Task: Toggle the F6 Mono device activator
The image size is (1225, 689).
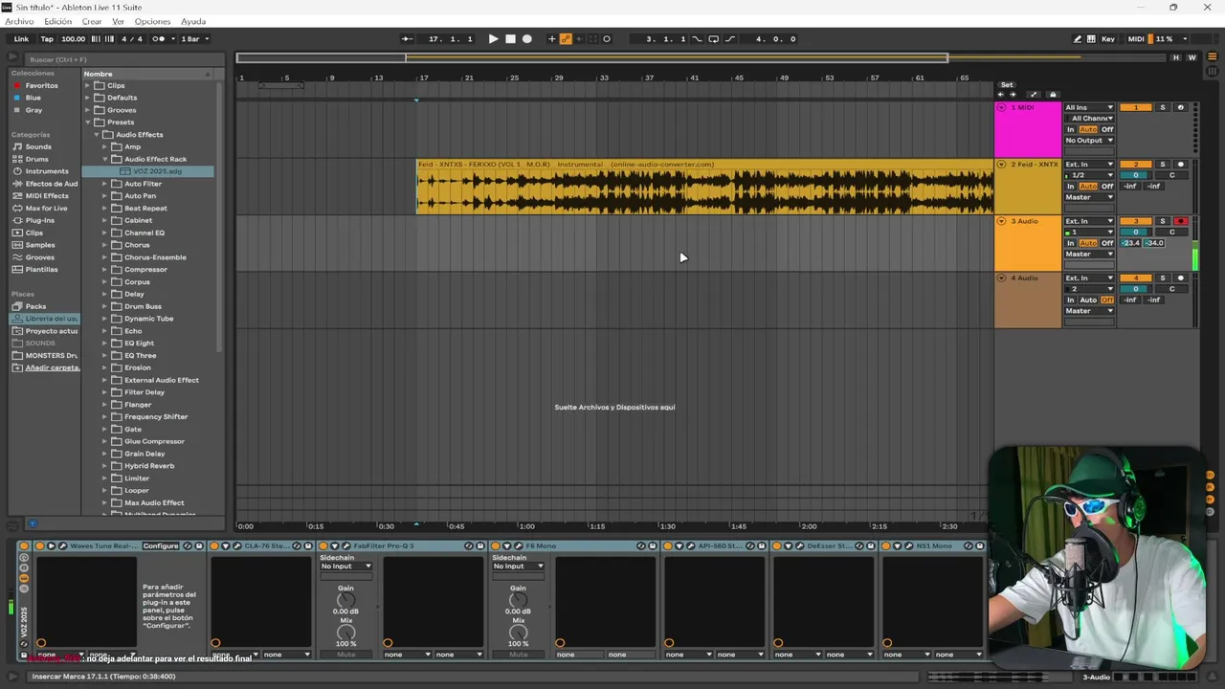Action: (495, 546)
